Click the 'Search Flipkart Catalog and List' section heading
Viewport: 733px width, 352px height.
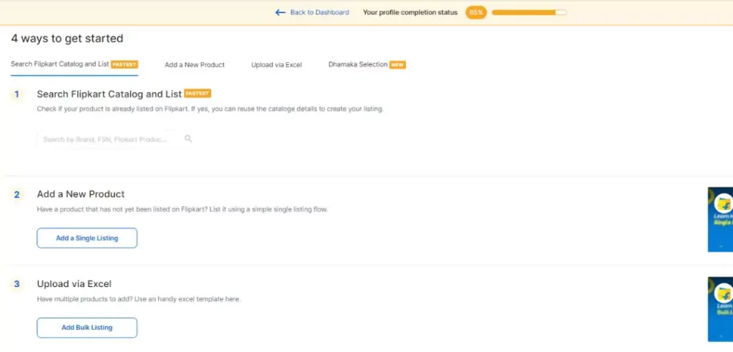[x=110, y=94]
